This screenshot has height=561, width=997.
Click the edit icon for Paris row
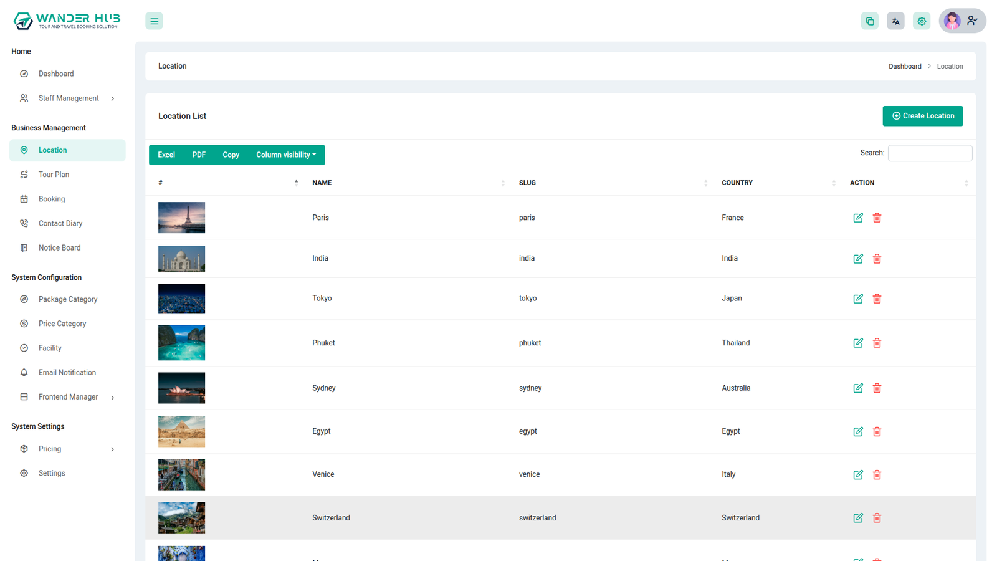click(x=858, y=218)
